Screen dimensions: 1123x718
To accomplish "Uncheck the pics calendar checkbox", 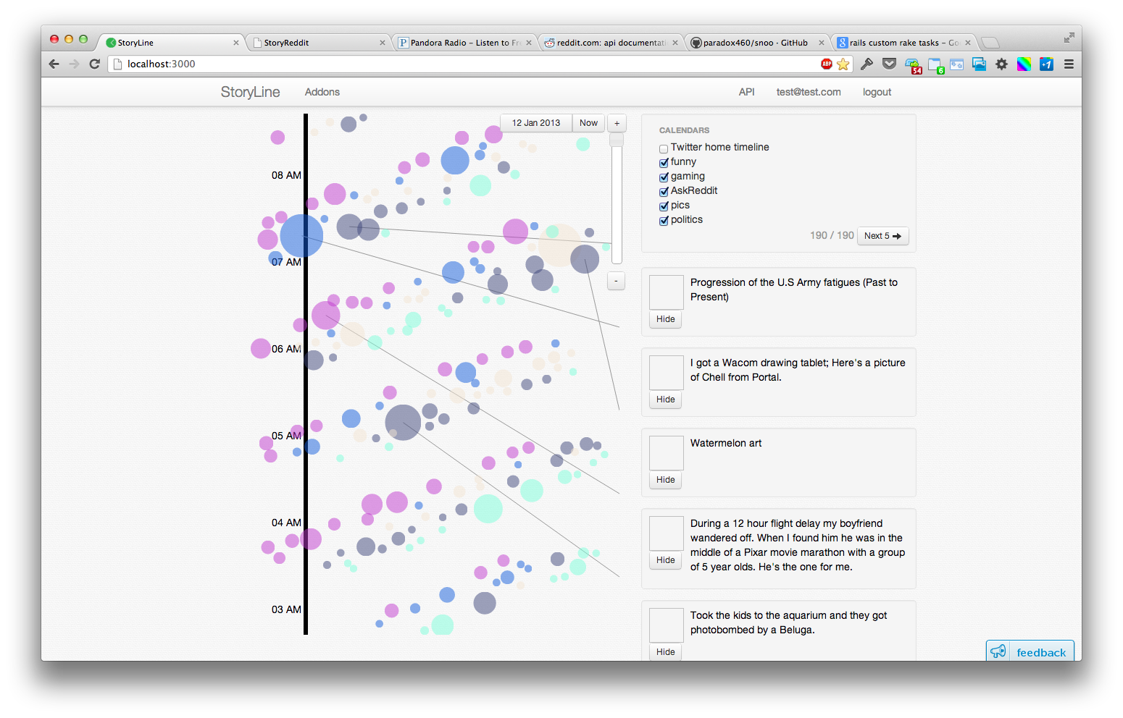I will pyautogui.click(x=664, y=206).
